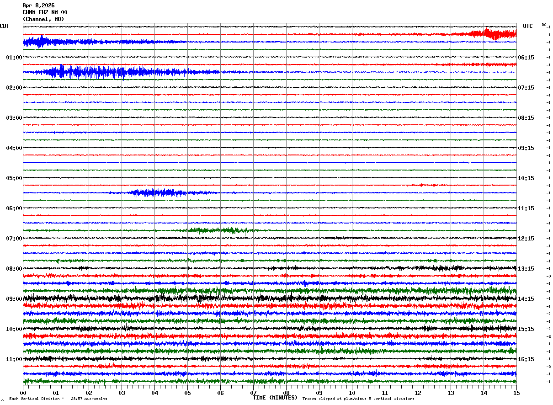This screenshot has height=405, width=553.
Task: Click the date label Apr 8,2026
Action: tap(38, 5)
